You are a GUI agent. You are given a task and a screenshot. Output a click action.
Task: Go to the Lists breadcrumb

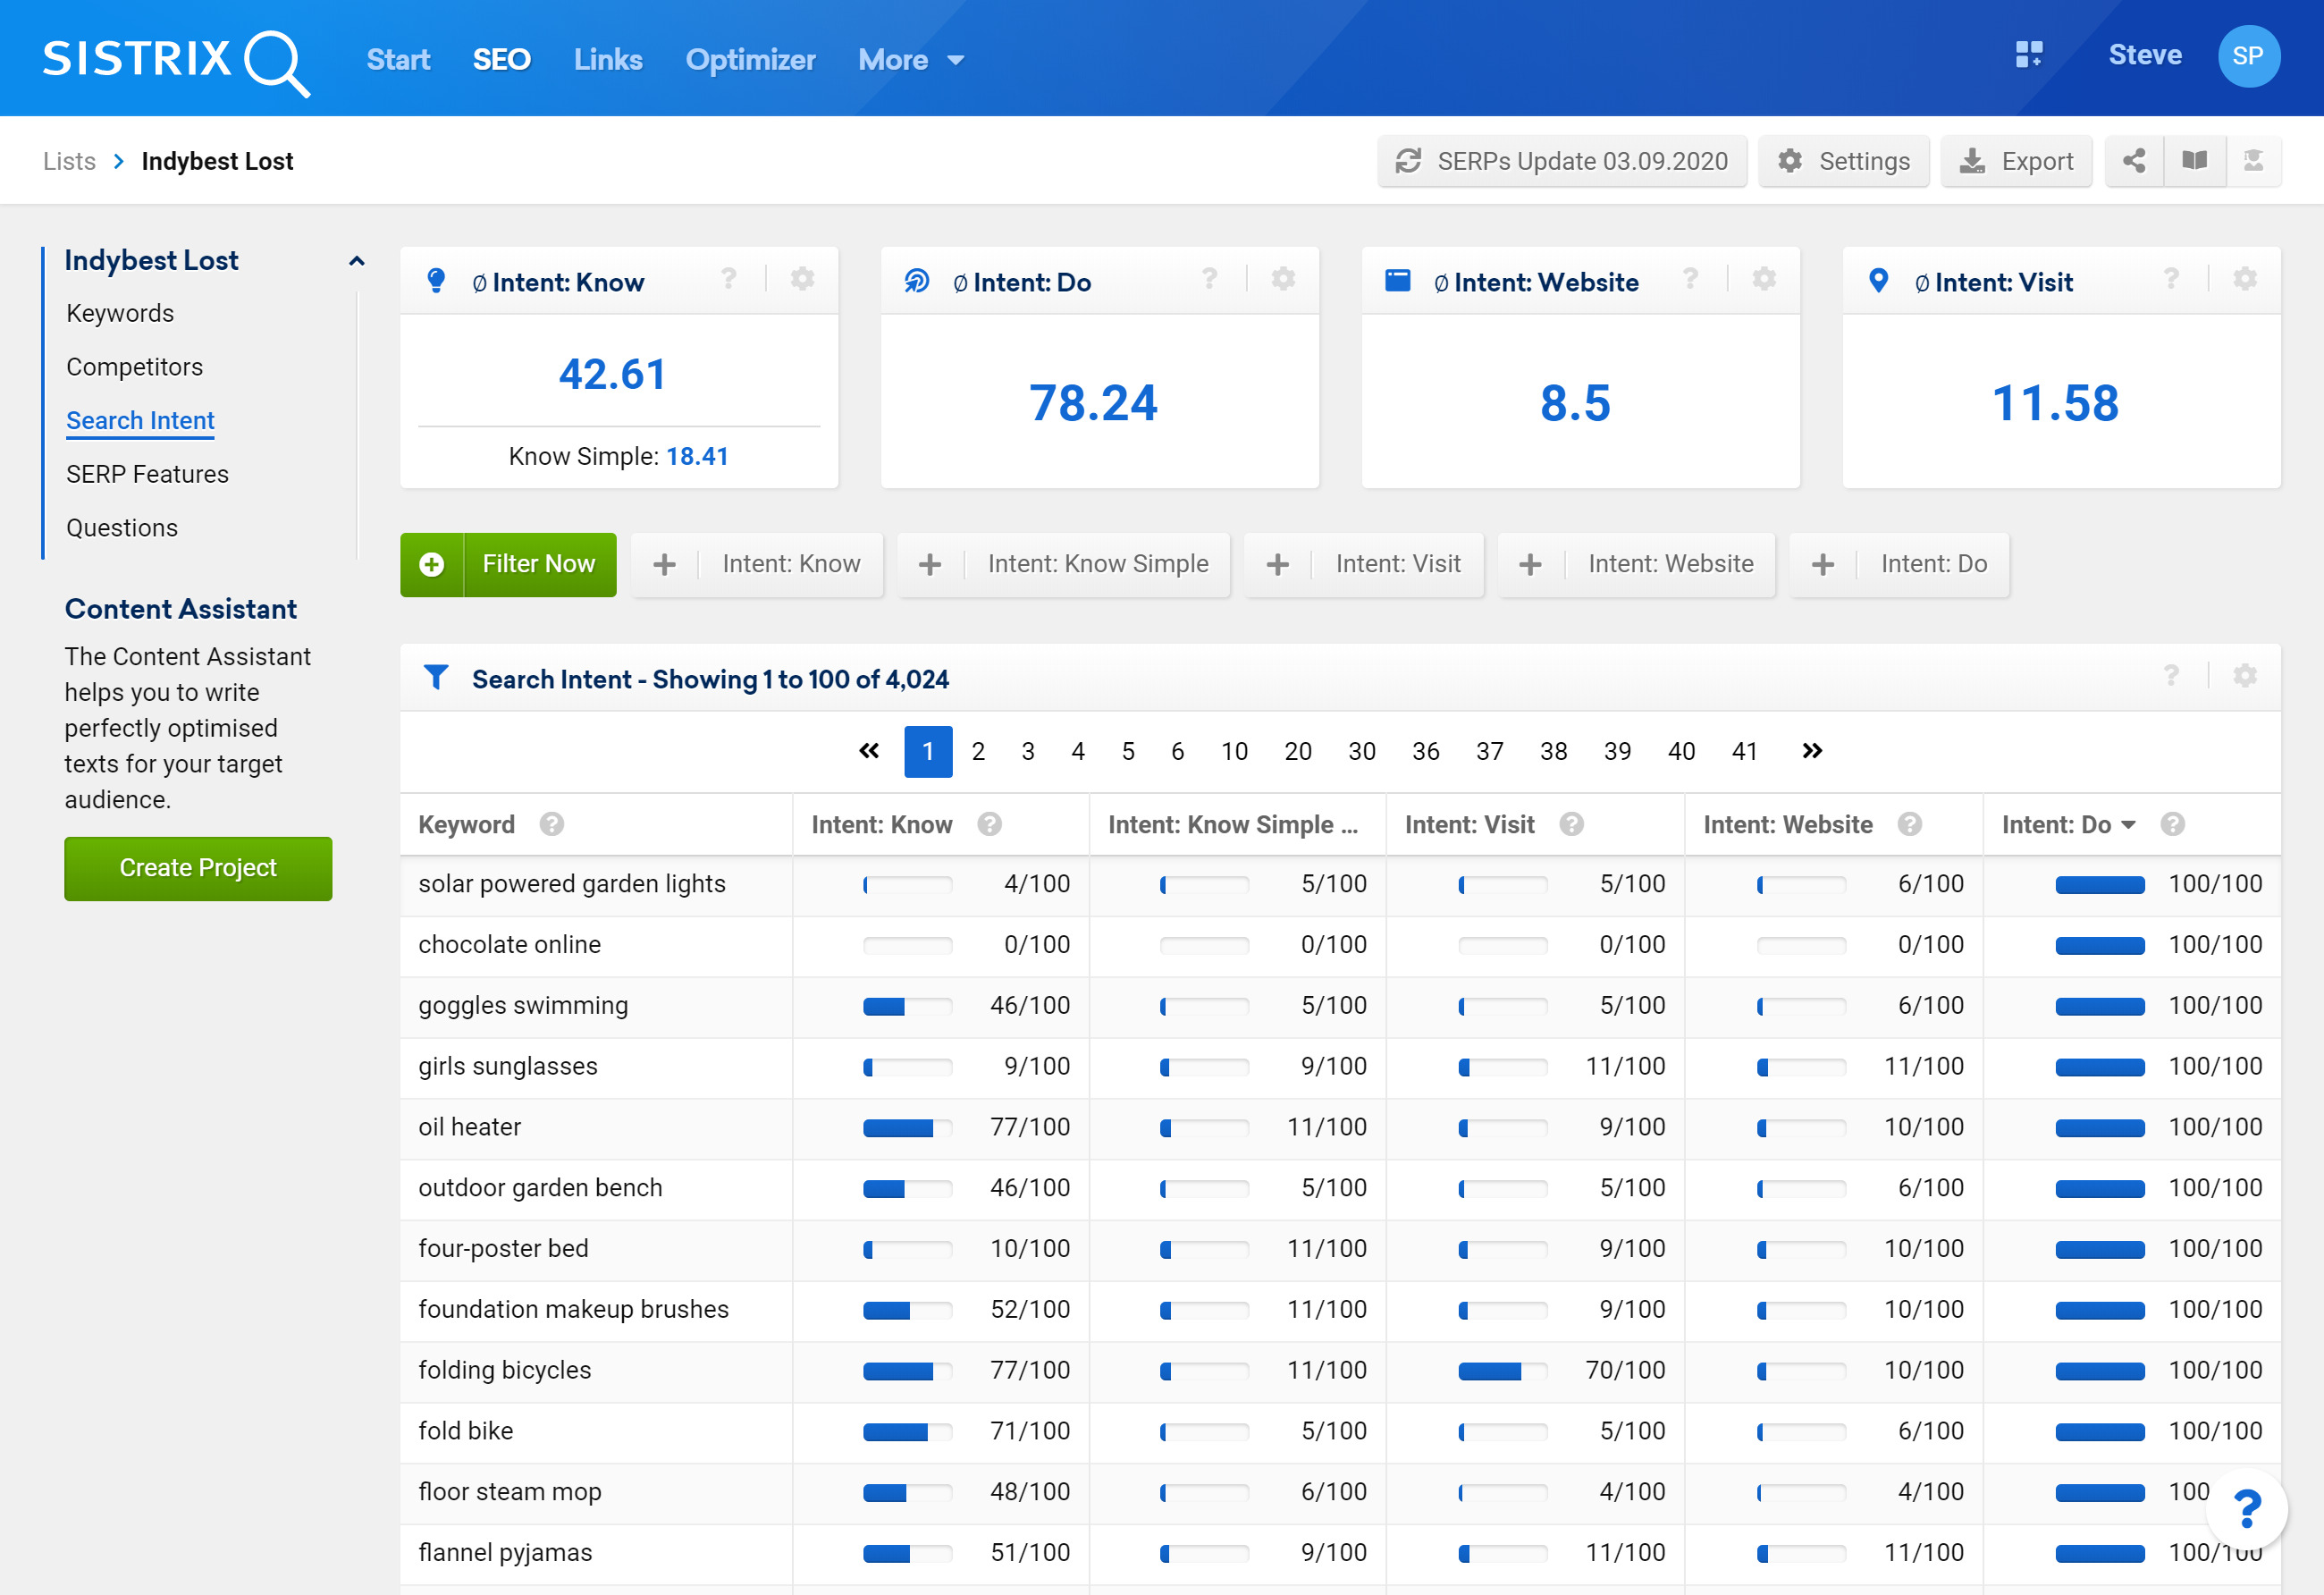tap(69, 161)
